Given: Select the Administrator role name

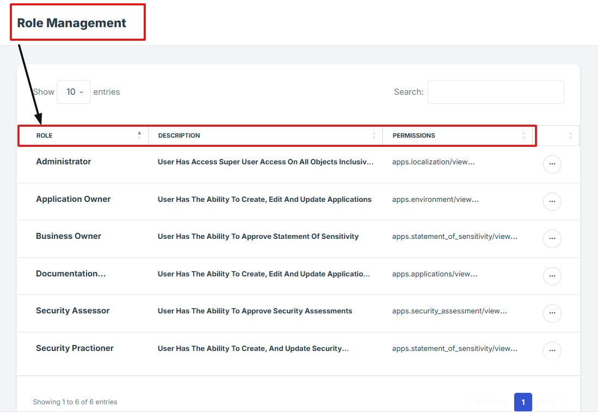Looking at the screenshot, I should click(x=63, y=162).
